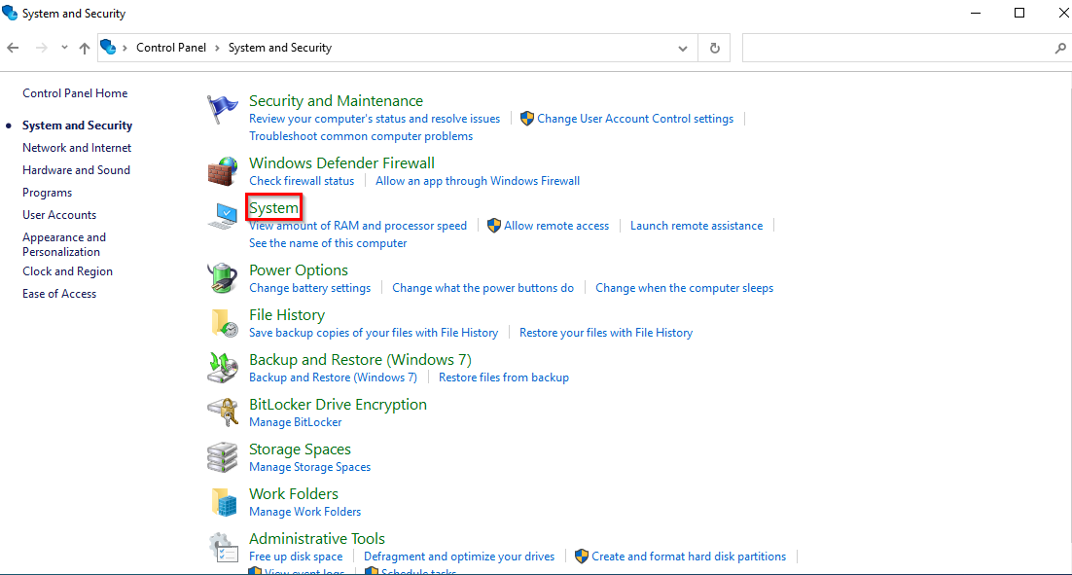Image resolution: width=1072 pixels, height=575 pixels.
Task: Open the Power Options heading
Action: pos(298,270)
